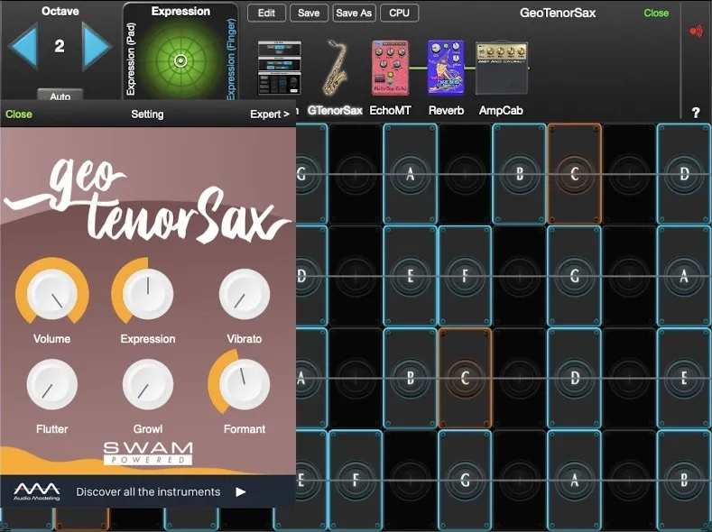The image size is (712, 532).
Task: Adjust the Growl knob
Action: pos(148,385)
